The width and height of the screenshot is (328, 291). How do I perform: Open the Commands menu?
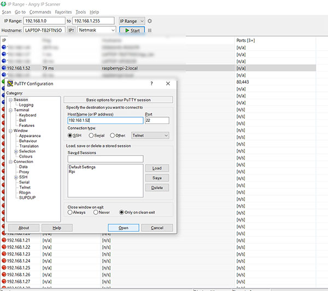40,12
